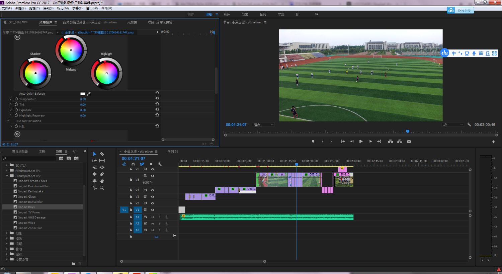Collapse Hue and Saturation section
The image size is (502, 274).
pos(8,121)
